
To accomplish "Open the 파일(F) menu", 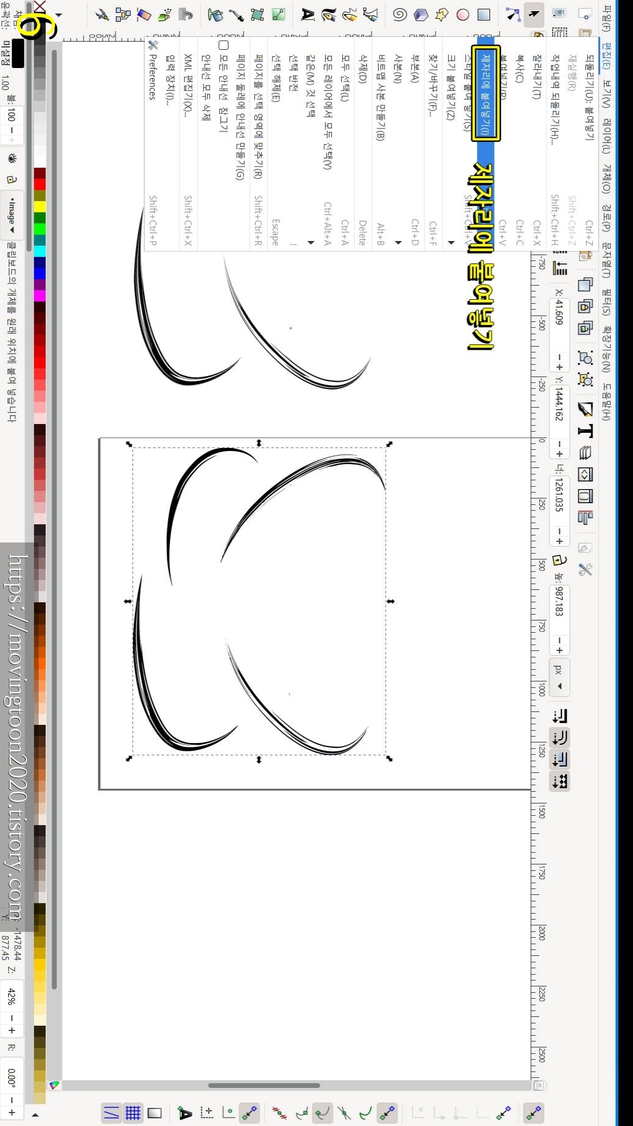I will tap(607, 18).
